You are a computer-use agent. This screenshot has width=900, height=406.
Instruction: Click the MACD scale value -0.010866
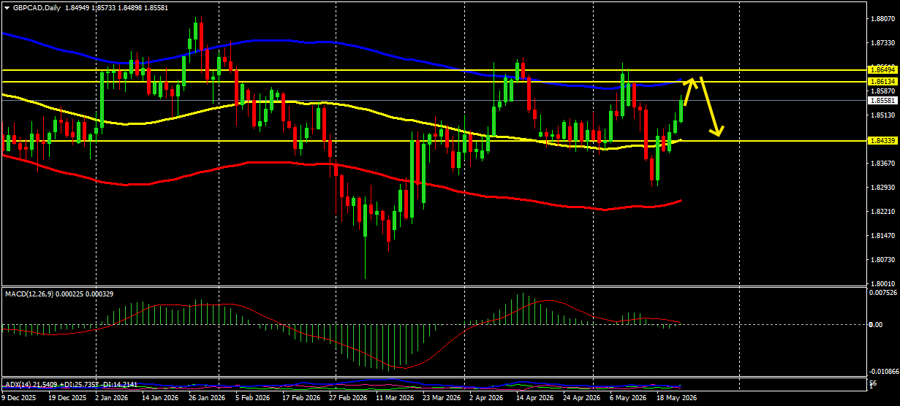[883, 372]
